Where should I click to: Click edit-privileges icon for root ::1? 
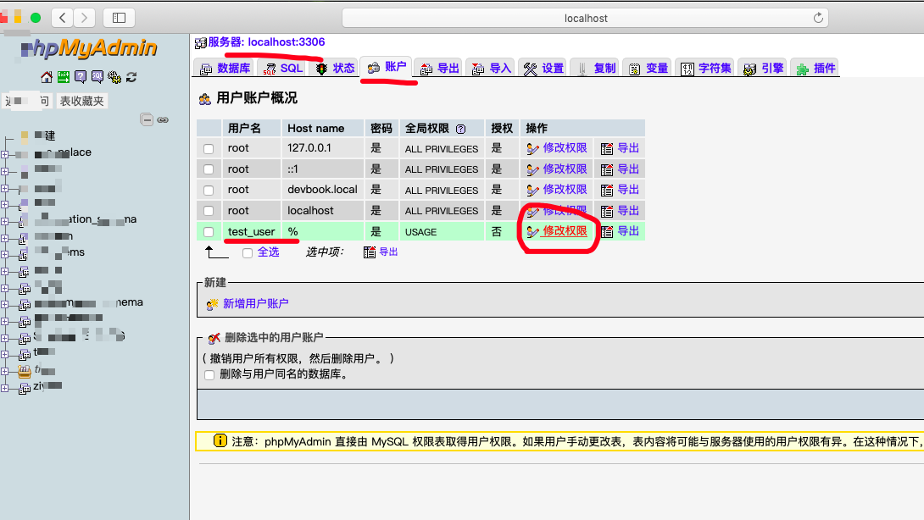[532, 170]
